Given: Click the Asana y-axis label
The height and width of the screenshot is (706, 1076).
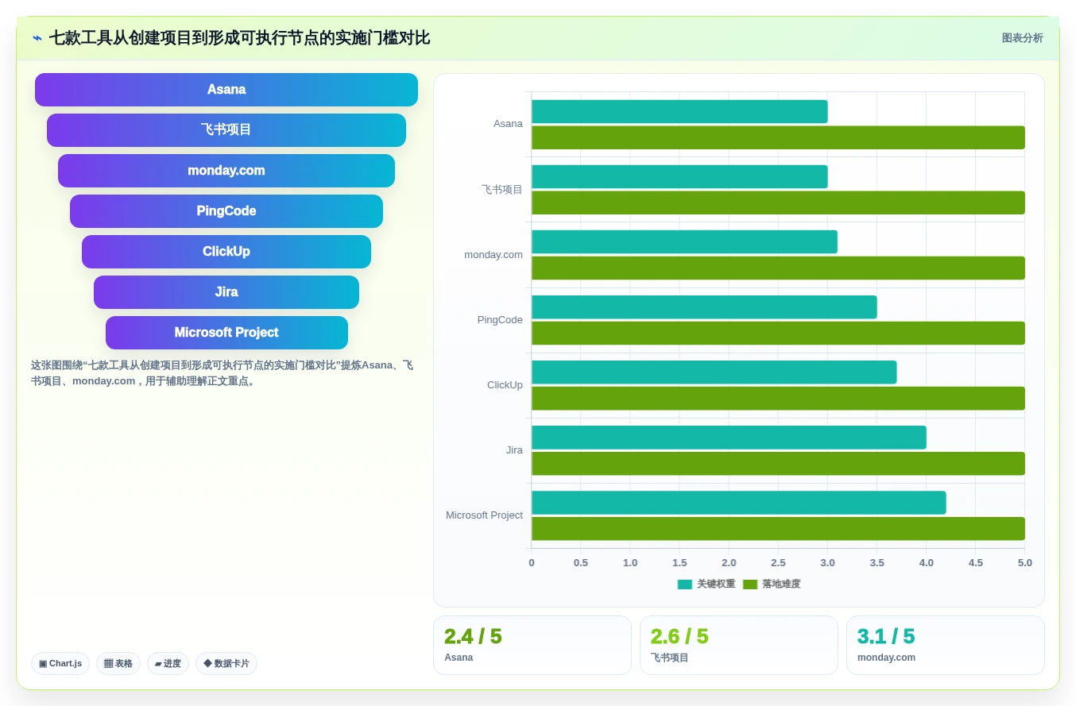Looking at the screenshot, I should pyautogui.click(x=508, y=124).
